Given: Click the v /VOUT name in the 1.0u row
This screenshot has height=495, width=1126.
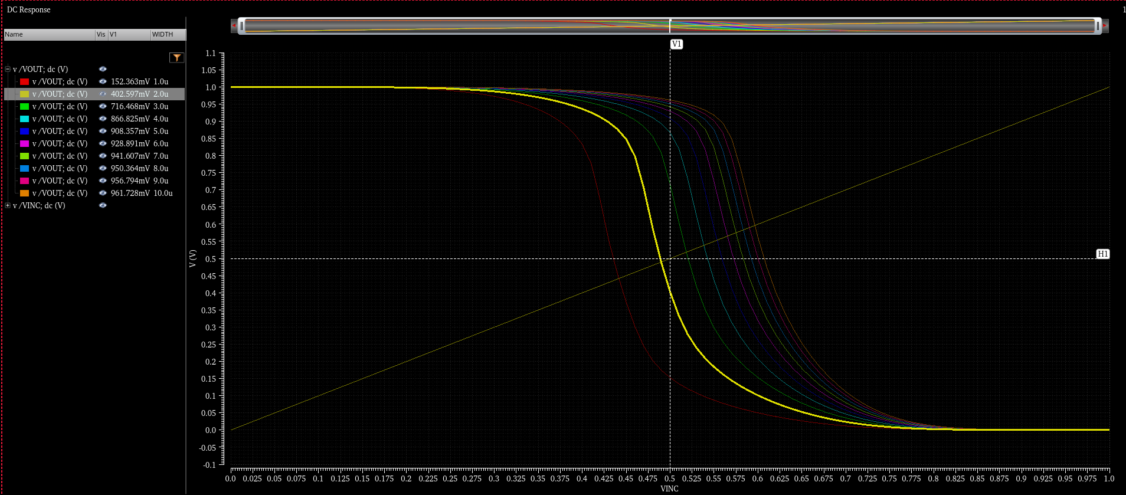Looking at the screenshot, I should (x=60, y=81).
